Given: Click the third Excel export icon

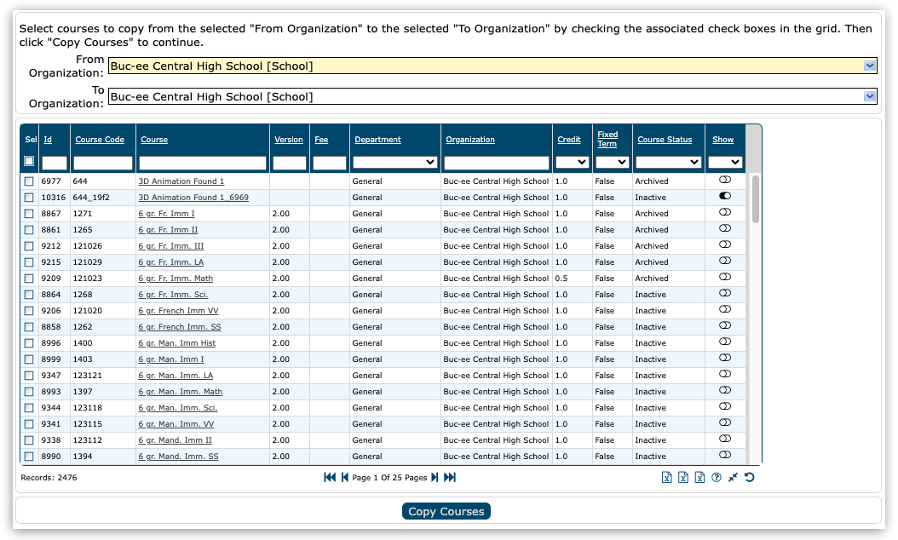Looking at the screenshot, I should [700, 477].
